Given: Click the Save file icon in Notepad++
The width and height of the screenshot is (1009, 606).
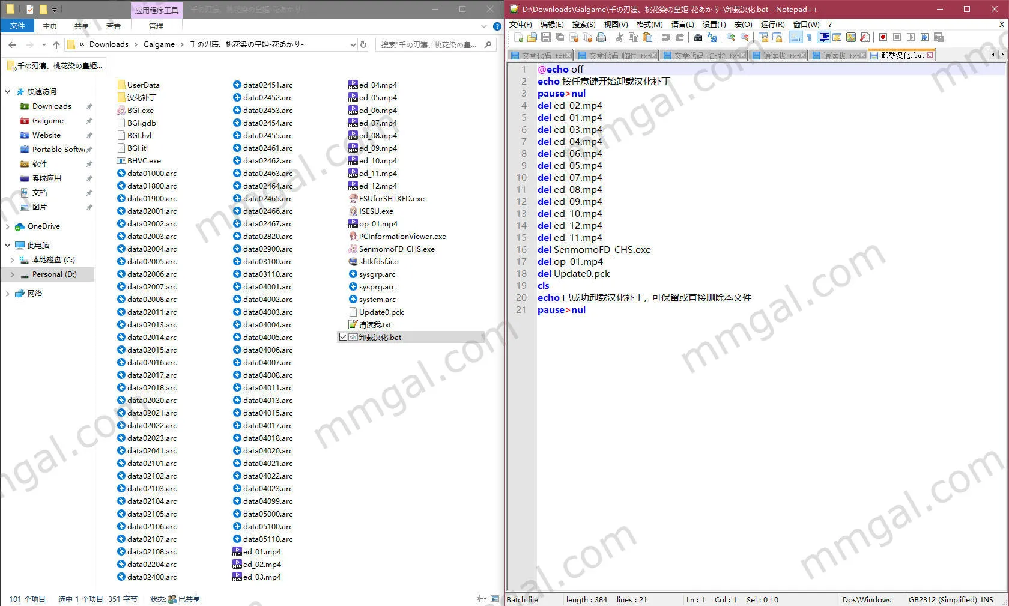Looking at the screenshot, I should pyautogui.click(x=546, y=37).
